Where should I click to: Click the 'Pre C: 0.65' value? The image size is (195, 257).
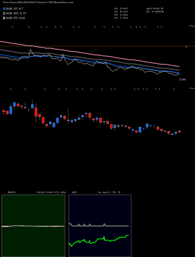[121, 18]
